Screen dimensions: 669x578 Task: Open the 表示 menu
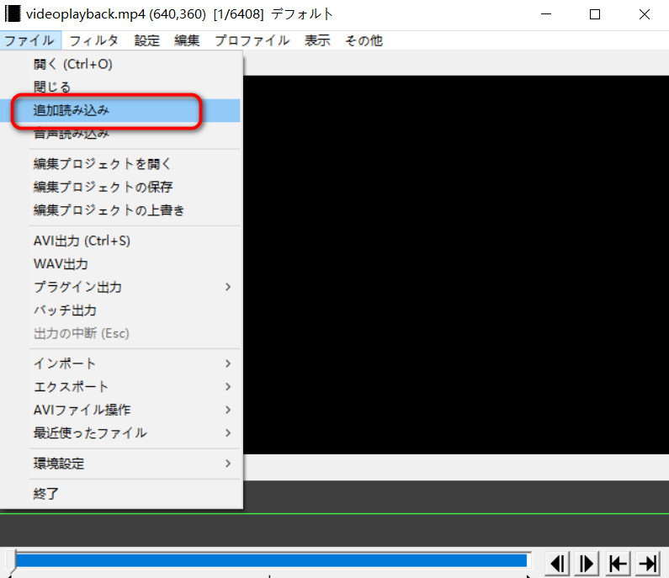click(x=317, y=40)
